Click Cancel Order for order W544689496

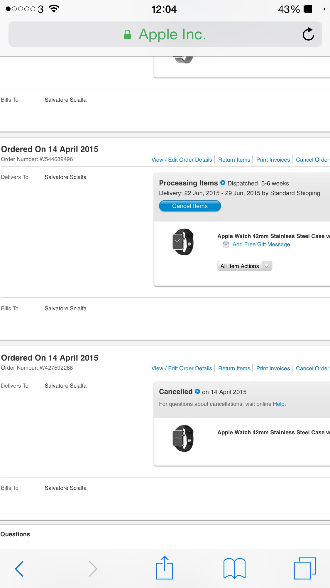[312, 160]
